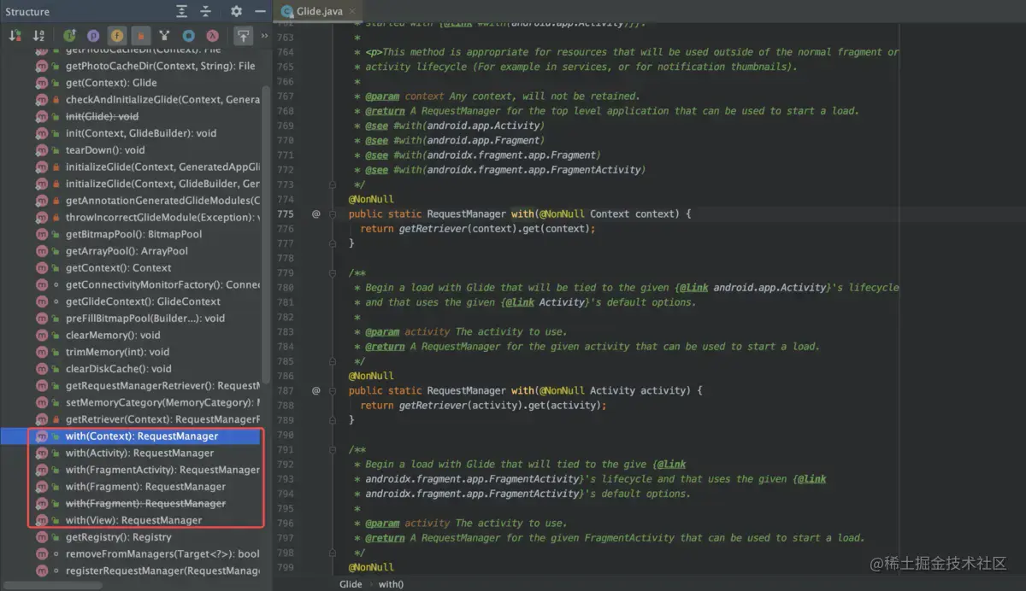
Task: Select setMemoryCategory(MemoryCategory) row
Action: click(130, 402)
